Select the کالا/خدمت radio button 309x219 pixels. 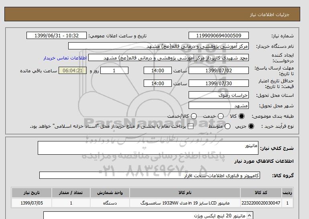coord(194,116)
